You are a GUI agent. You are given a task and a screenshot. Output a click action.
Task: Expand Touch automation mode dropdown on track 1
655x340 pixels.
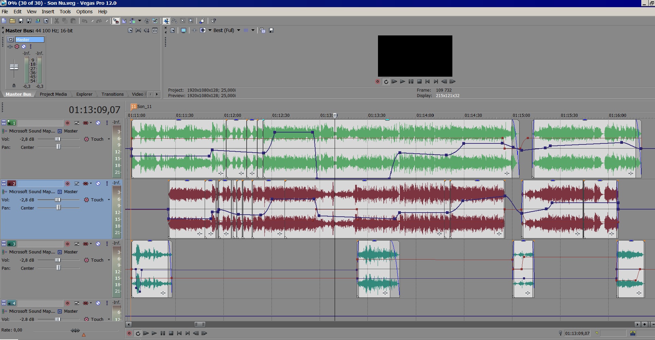[x=109, y=139]
